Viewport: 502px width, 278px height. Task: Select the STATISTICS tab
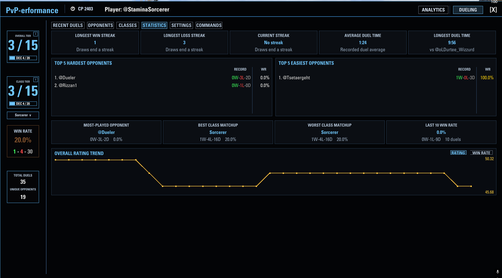point(154,25)
